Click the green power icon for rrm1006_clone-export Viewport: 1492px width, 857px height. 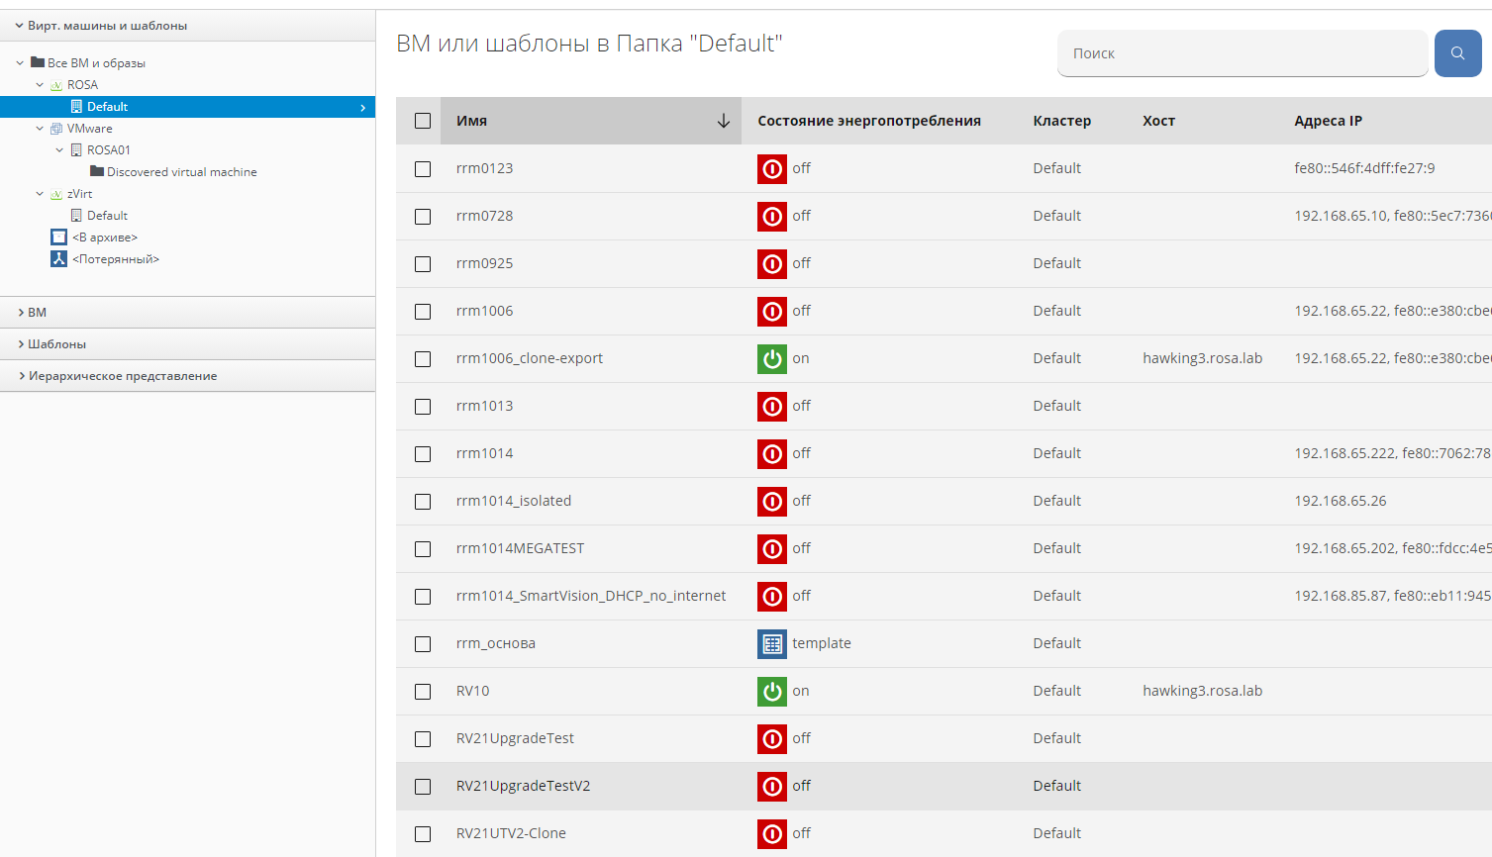[771, 358]
